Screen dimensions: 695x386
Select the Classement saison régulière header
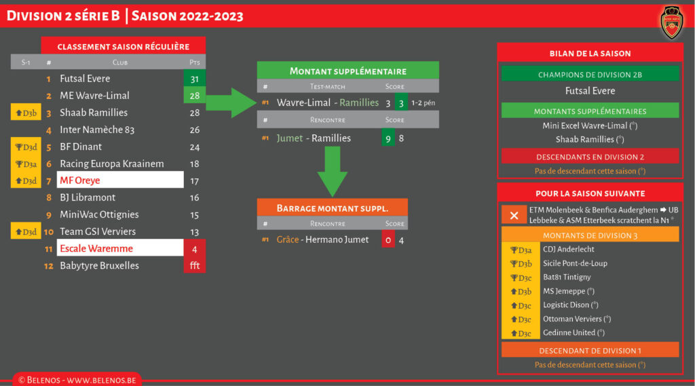[123, 46]
